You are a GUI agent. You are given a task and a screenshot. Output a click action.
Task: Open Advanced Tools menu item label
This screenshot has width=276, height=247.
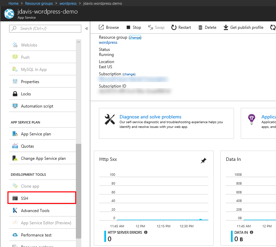35,210
